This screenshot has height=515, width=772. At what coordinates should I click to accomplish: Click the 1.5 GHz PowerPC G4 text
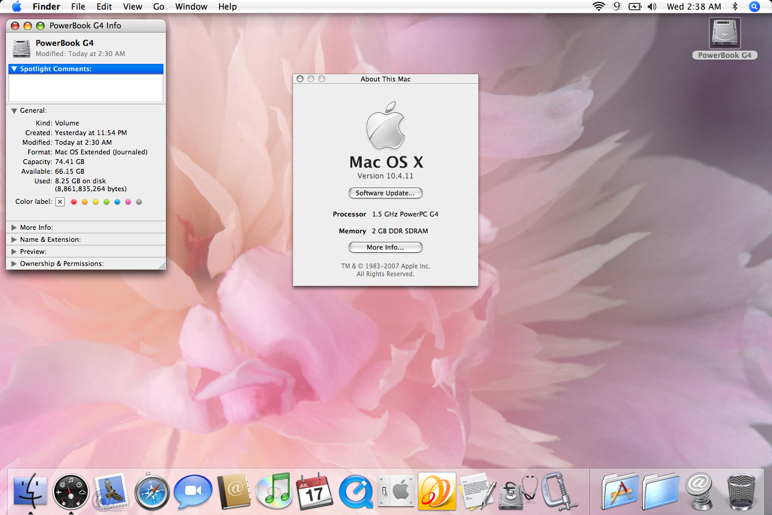point(405,214)
